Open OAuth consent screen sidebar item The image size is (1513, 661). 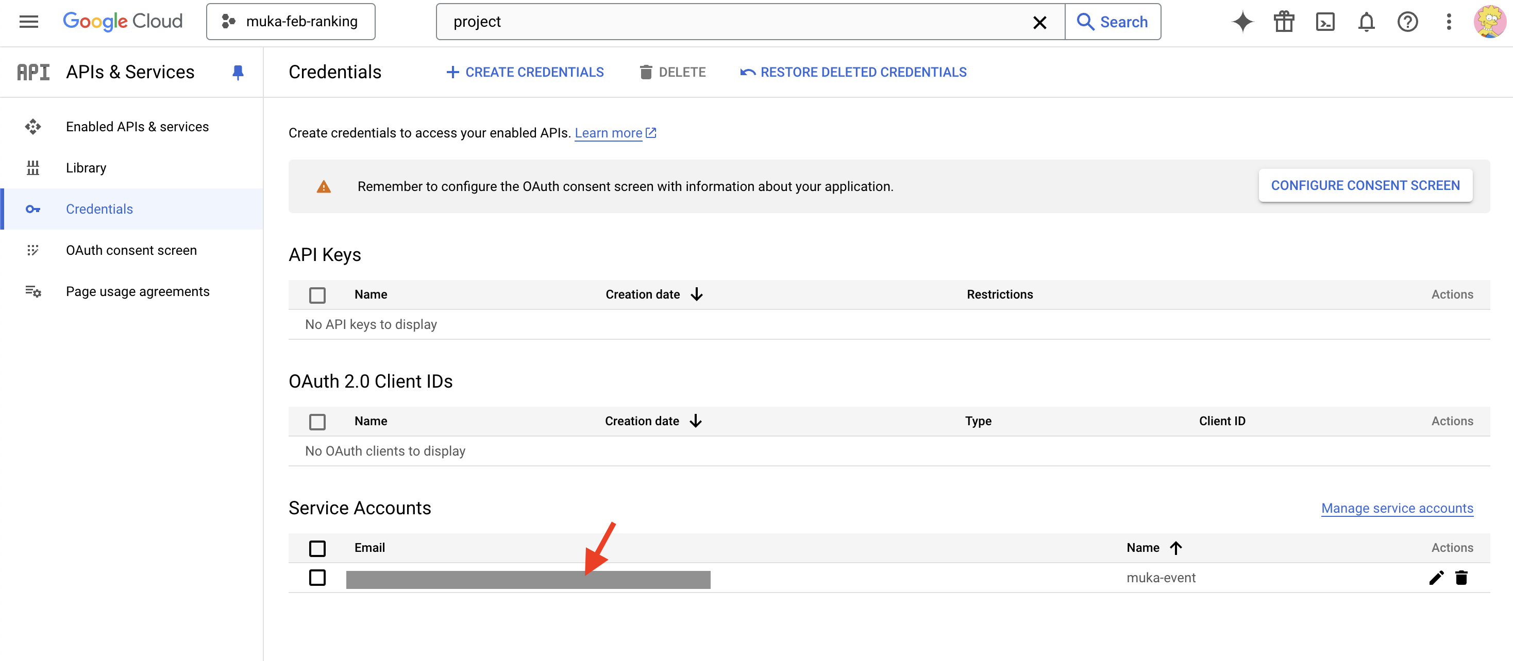pos(131,250)
